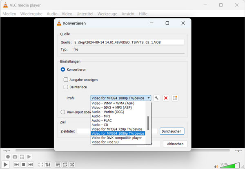Image resolution: width=245 pixels, height=169 pixels.
Task: Open the Ansicht menu
Action: pos(128,14)
